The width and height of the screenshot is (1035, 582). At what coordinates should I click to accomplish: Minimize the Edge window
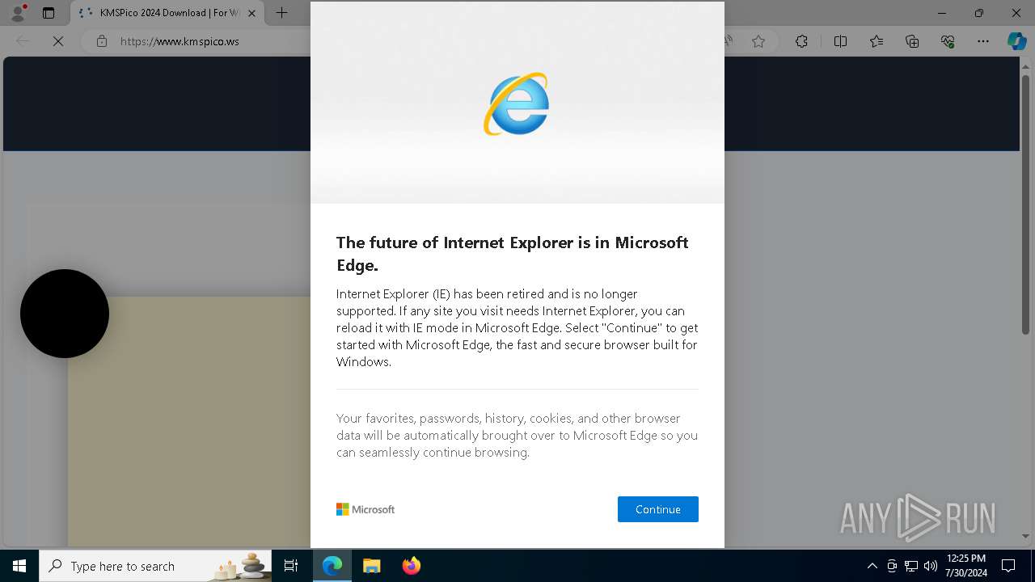[x=942, y=13]
